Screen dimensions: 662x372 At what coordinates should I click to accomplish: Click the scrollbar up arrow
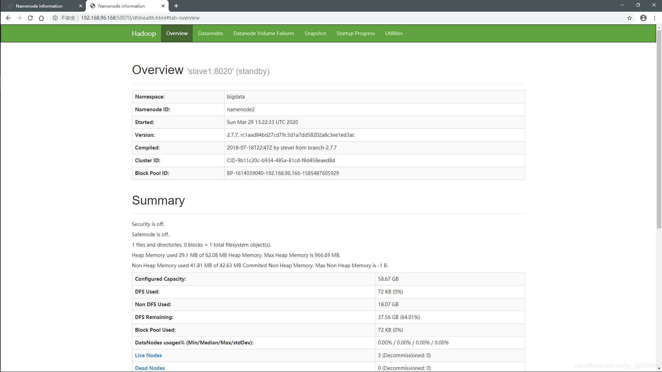(x=659, y=27)
